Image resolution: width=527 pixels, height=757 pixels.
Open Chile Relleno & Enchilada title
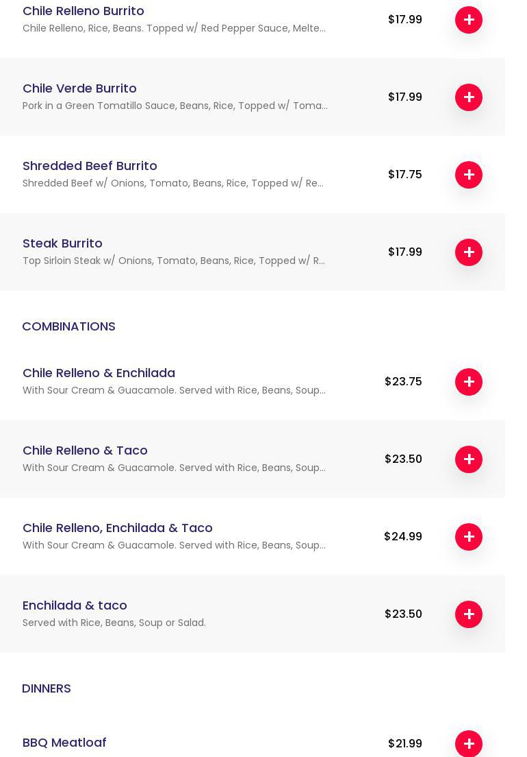click(x=99, y=373)
